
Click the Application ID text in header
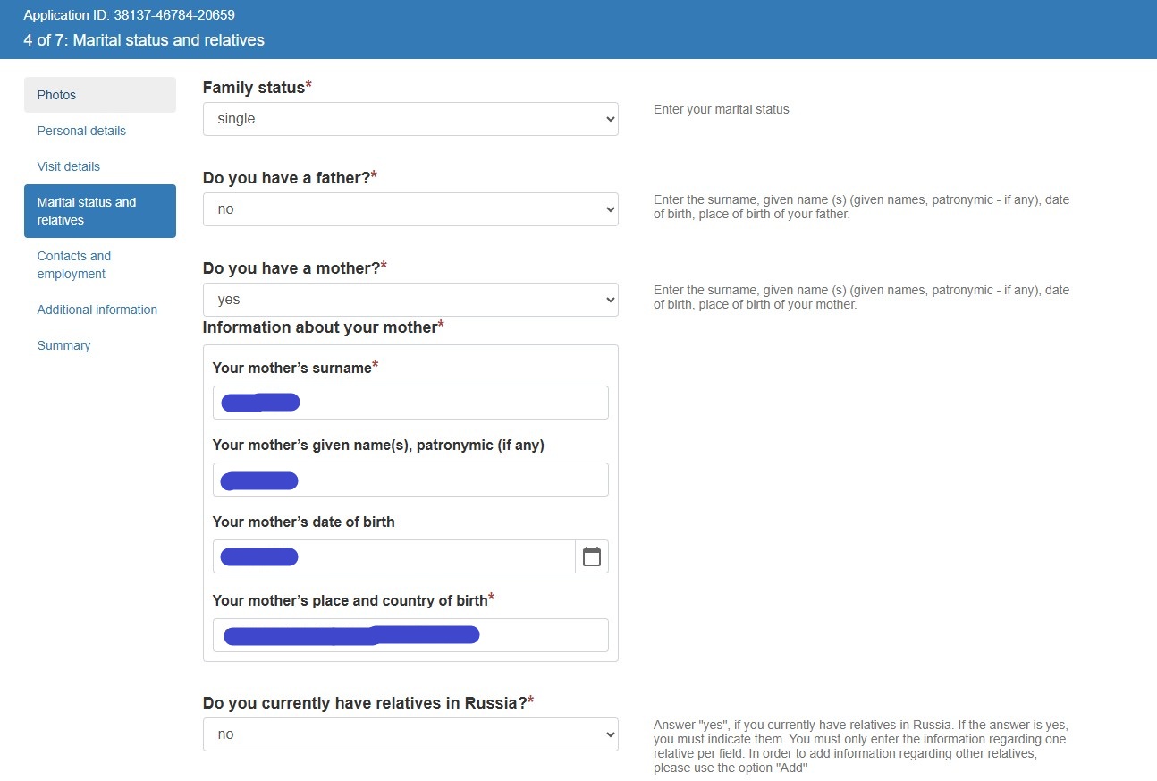(130, 15)
